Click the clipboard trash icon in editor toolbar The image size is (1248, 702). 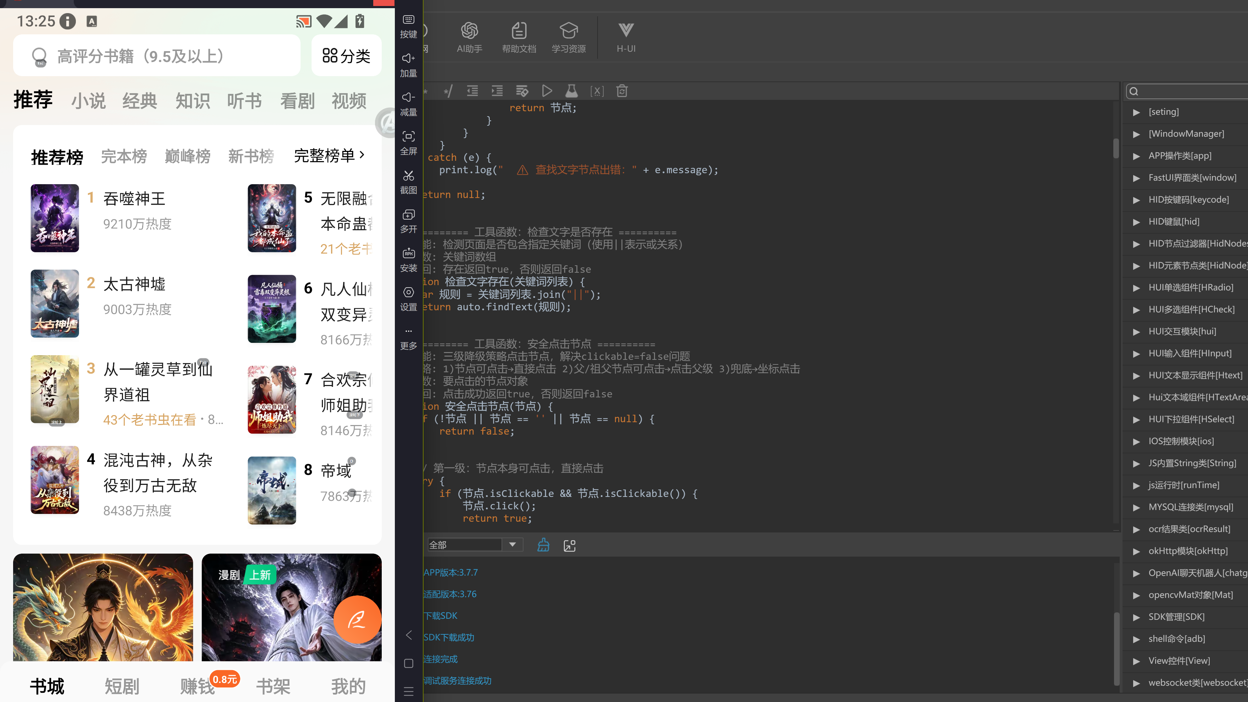[622, 91]
